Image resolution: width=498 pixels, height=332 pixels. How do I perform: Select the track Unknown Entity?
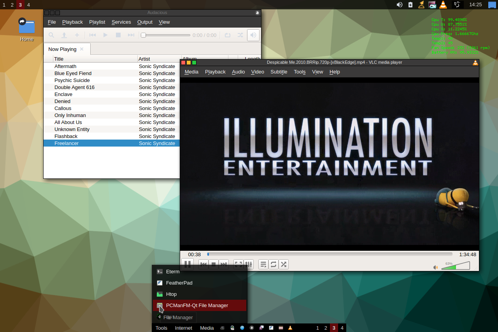pos(112,129)
